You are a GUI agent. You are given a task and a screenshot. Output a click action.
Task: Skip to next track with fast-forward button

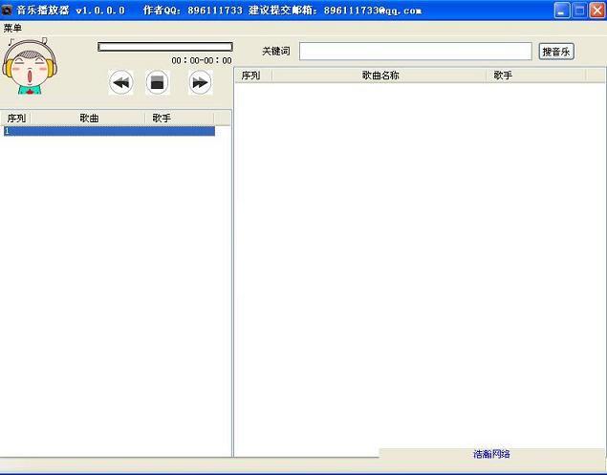click(199, 83)
